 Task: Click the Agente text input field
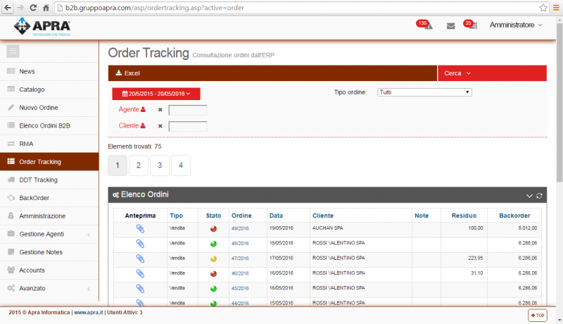188,110
